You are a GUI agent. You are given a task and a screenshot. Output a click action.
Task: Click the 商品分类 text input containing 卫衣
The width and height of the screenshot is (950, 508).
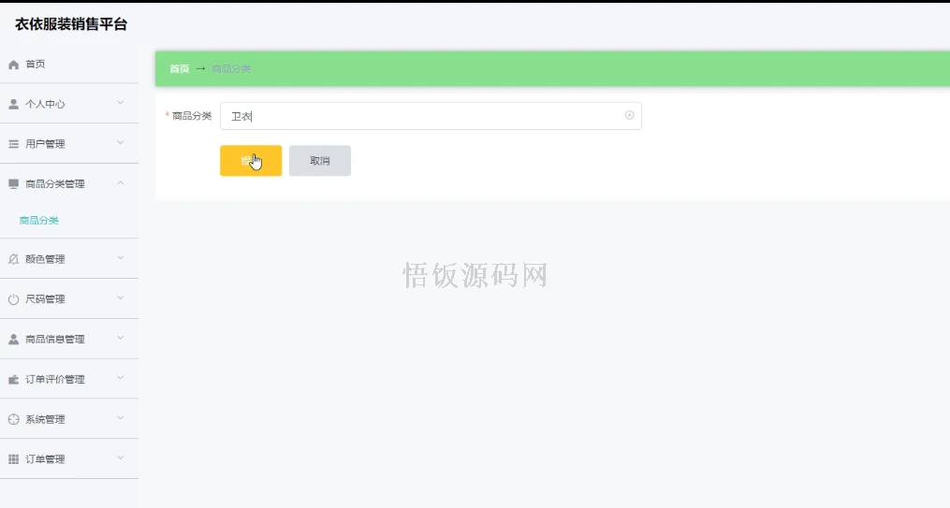tap(431, 116)
